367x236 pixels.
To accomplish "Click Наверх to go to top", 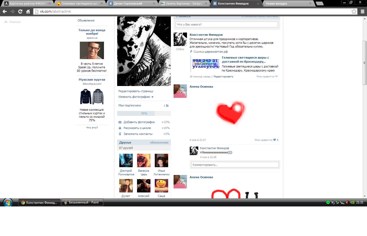I will click(15, 22).
